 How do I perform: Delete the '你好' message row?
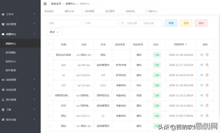(x=207, y=105)
